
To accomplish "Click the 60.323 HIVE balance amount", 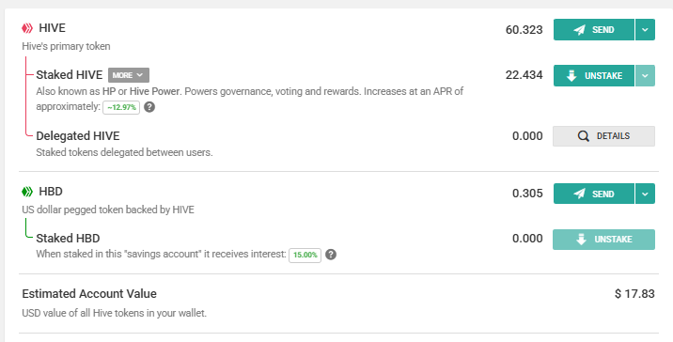I will pyautogui.click(x=524, y=30).
